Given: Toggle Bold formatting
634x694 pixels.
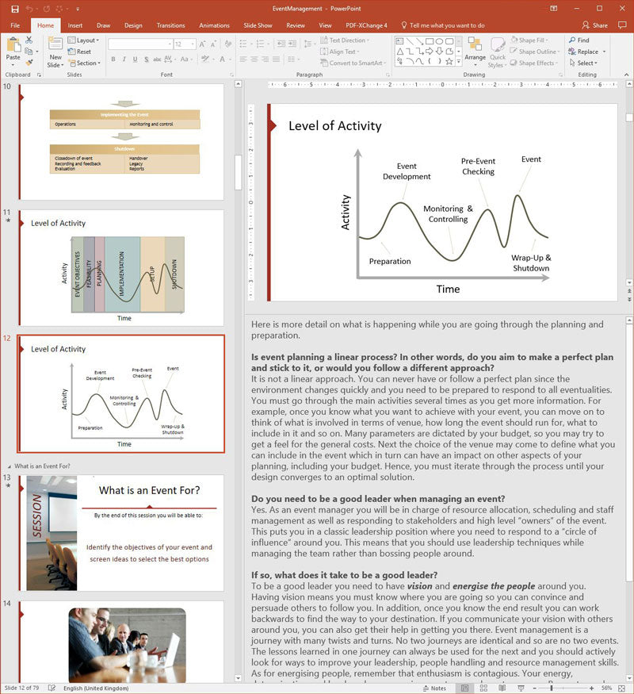Looking at the screenshot, I should (x=113, y=59).
